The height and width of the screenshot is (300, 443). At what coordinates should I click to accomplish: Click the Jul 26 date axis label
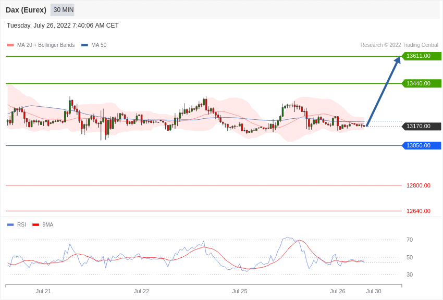[338, 291]
